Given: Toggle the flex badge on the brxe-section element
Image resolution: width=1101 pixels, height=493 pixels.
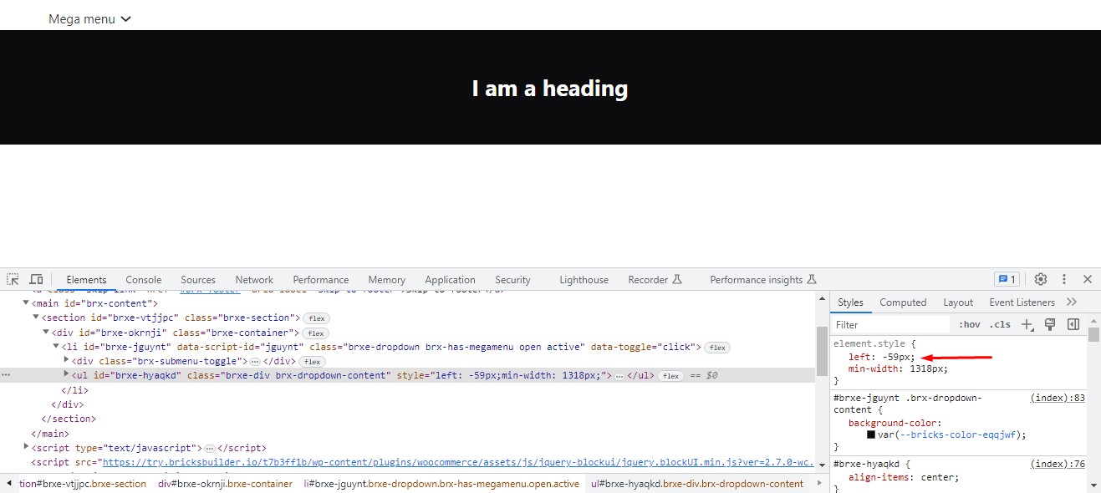Looking at the screenshot, I should (315, 318).
